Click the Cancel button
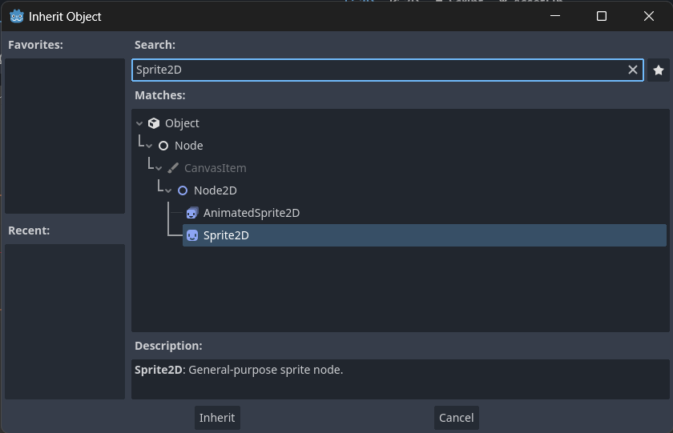The width and height of the screenshot is (673, 433). point(456,418)
